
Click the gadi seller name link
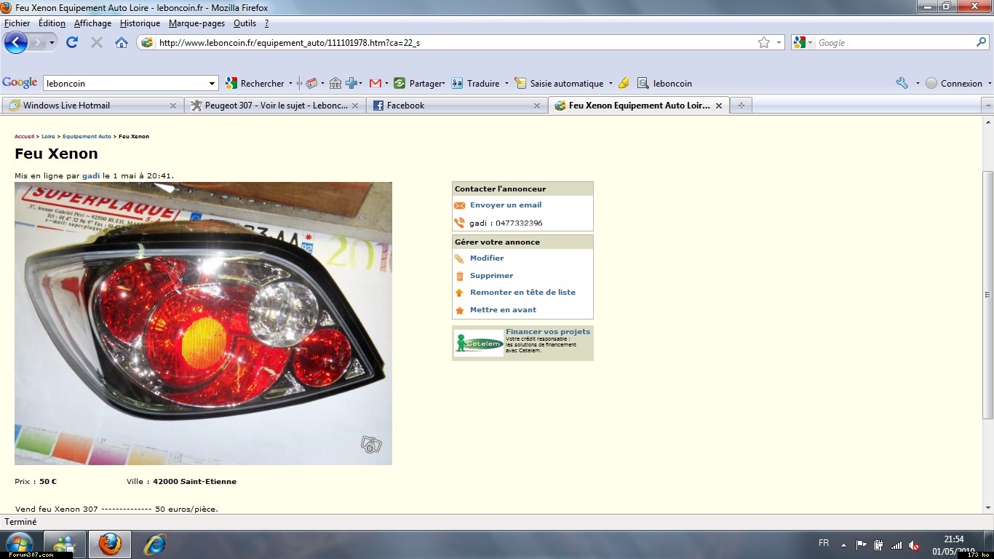point(91,175)
